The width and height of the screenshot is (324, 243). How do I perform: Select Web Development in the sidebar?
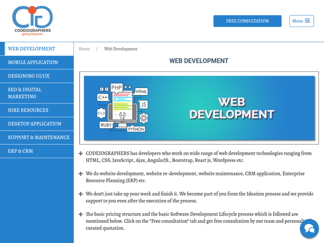pos(37,49)
